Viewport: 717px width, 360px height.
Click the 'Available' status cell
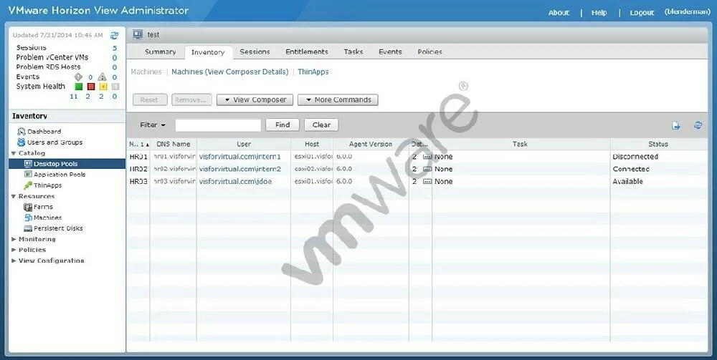pos(628,181)
